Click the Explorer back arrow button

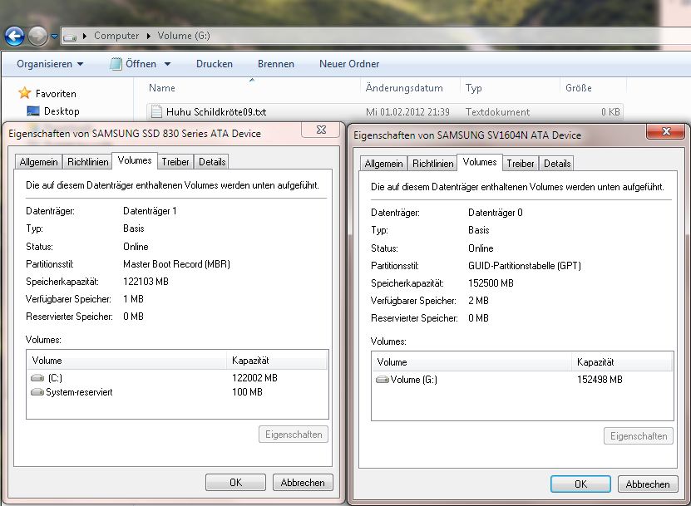(14, 36)
